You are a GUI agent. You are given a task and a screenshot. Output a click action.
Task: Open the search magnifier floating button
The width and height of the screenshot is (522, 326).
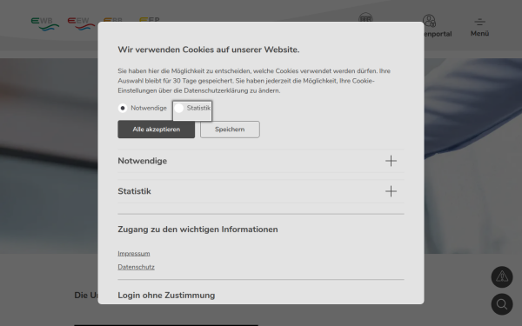[502, 304]
